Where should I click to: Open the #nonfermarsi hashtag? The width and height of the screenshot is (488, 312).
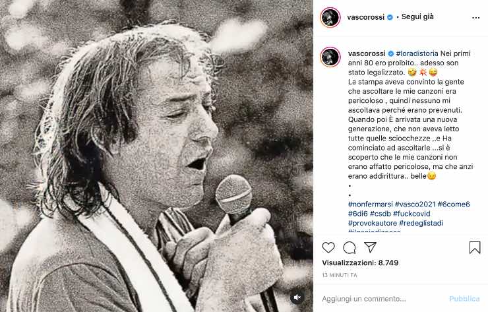(x=371, y=204)
